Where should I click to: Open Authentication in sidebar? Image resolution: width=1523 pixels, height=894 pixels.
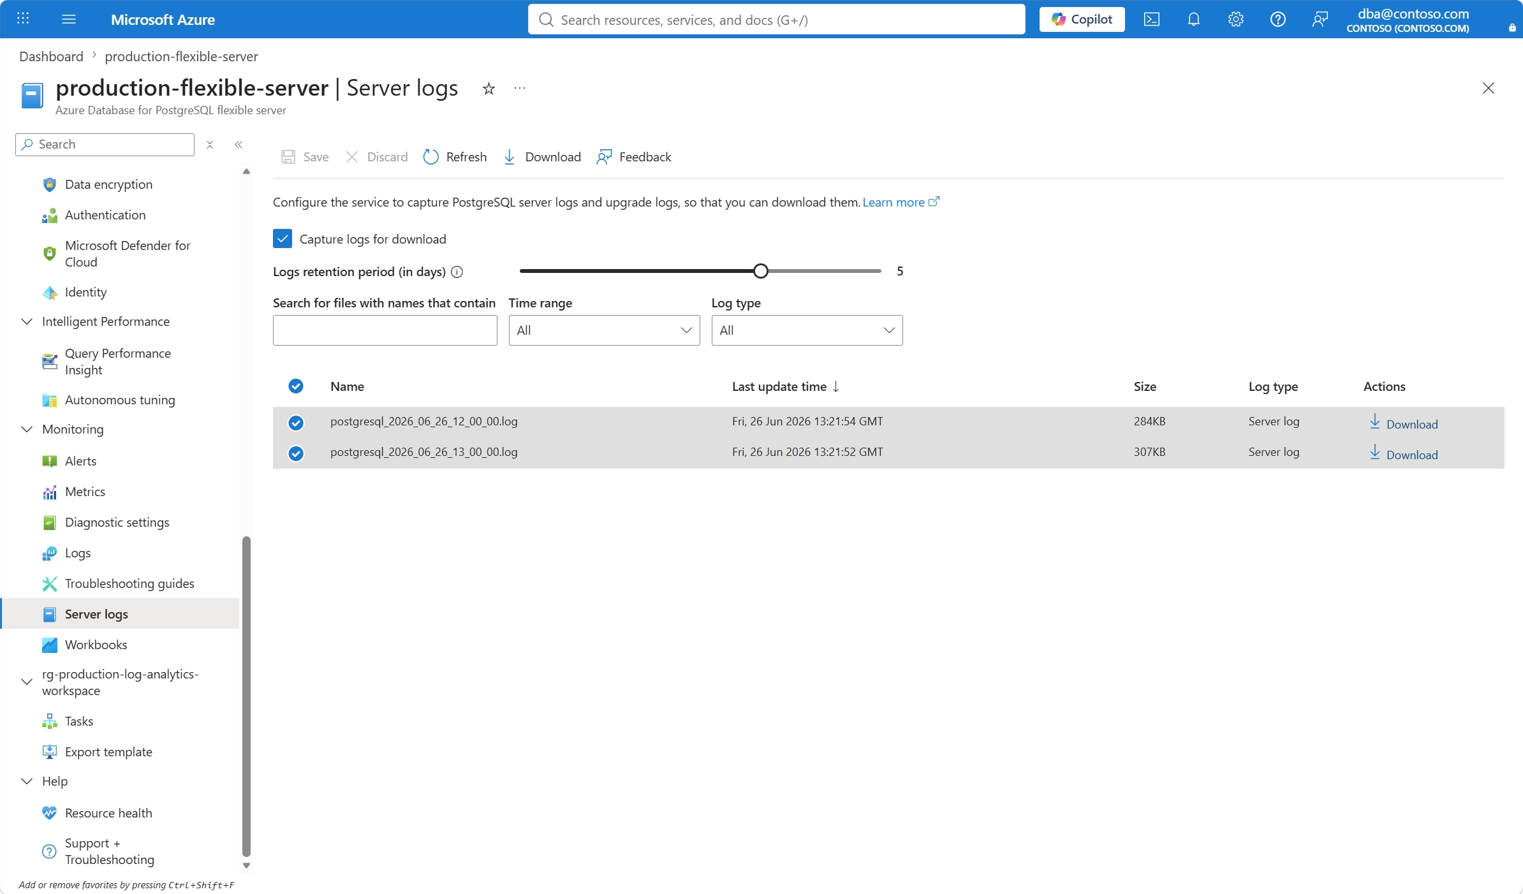pyautogui.click(x=105, y=215)
